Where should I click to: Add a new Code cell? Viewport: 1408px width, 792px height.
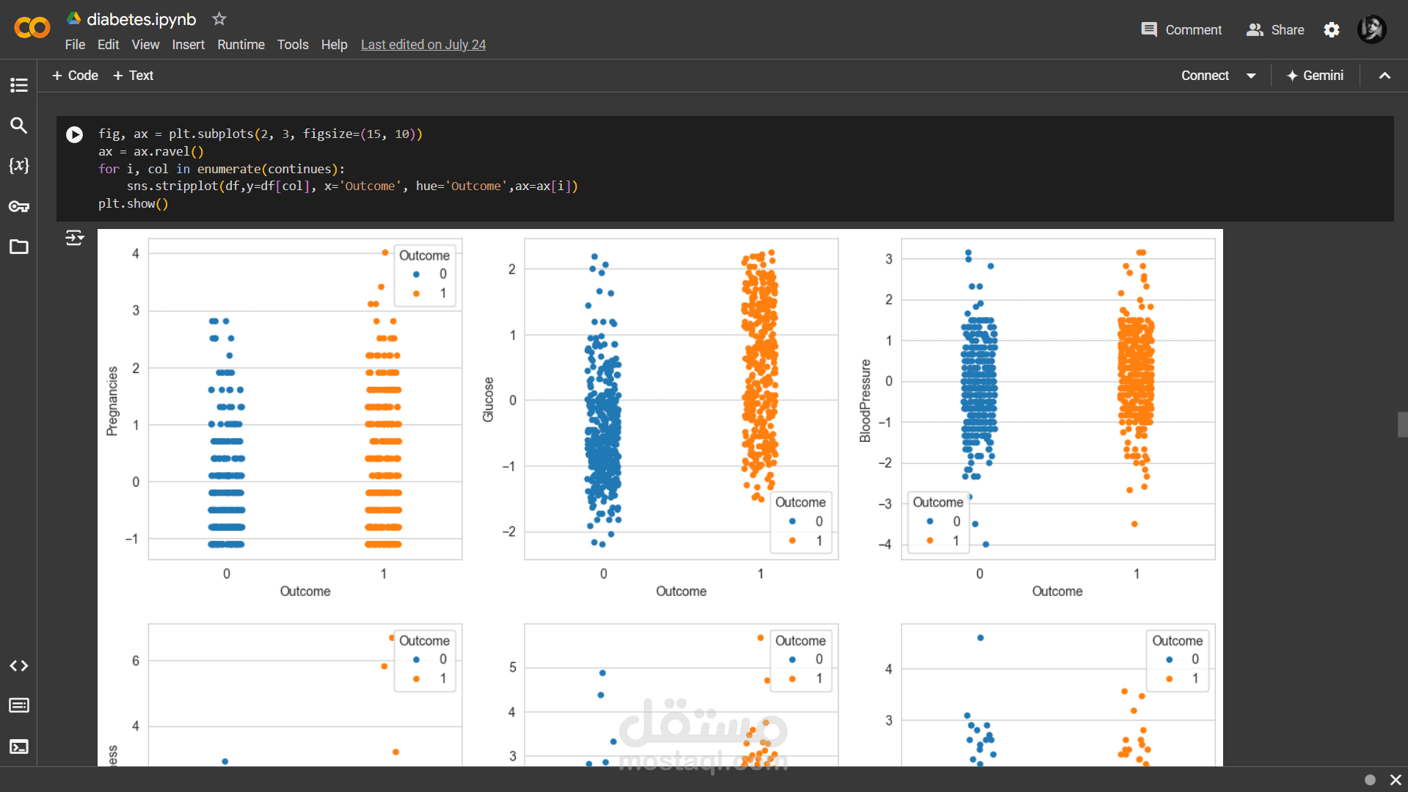coord(75,76)
